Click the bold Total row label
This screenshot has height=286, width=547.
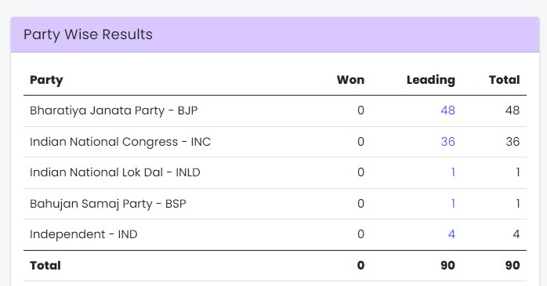pyautogui.click(x=45, y=266)
